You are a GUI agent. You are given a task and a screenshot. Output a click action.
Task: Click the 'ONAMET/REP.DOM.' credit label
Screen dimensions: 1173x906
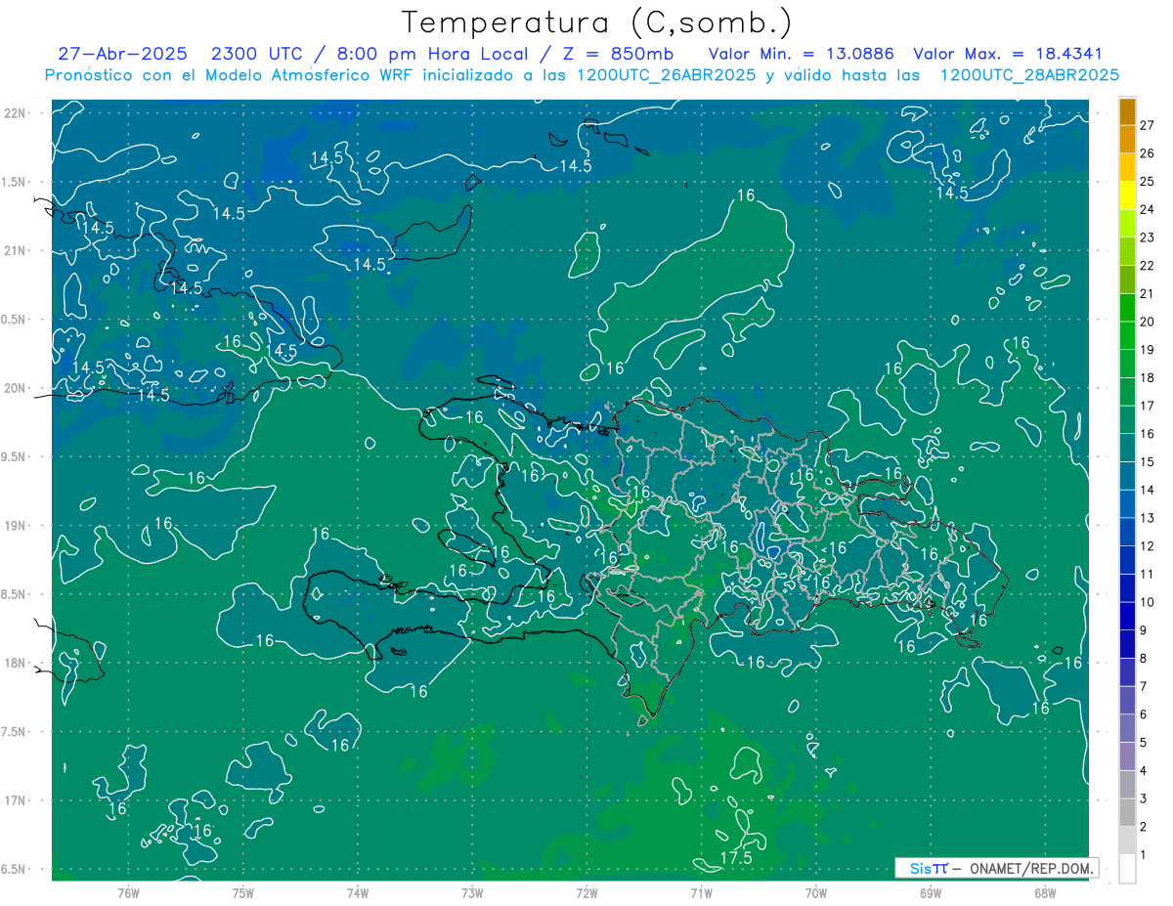(1031, 868)
